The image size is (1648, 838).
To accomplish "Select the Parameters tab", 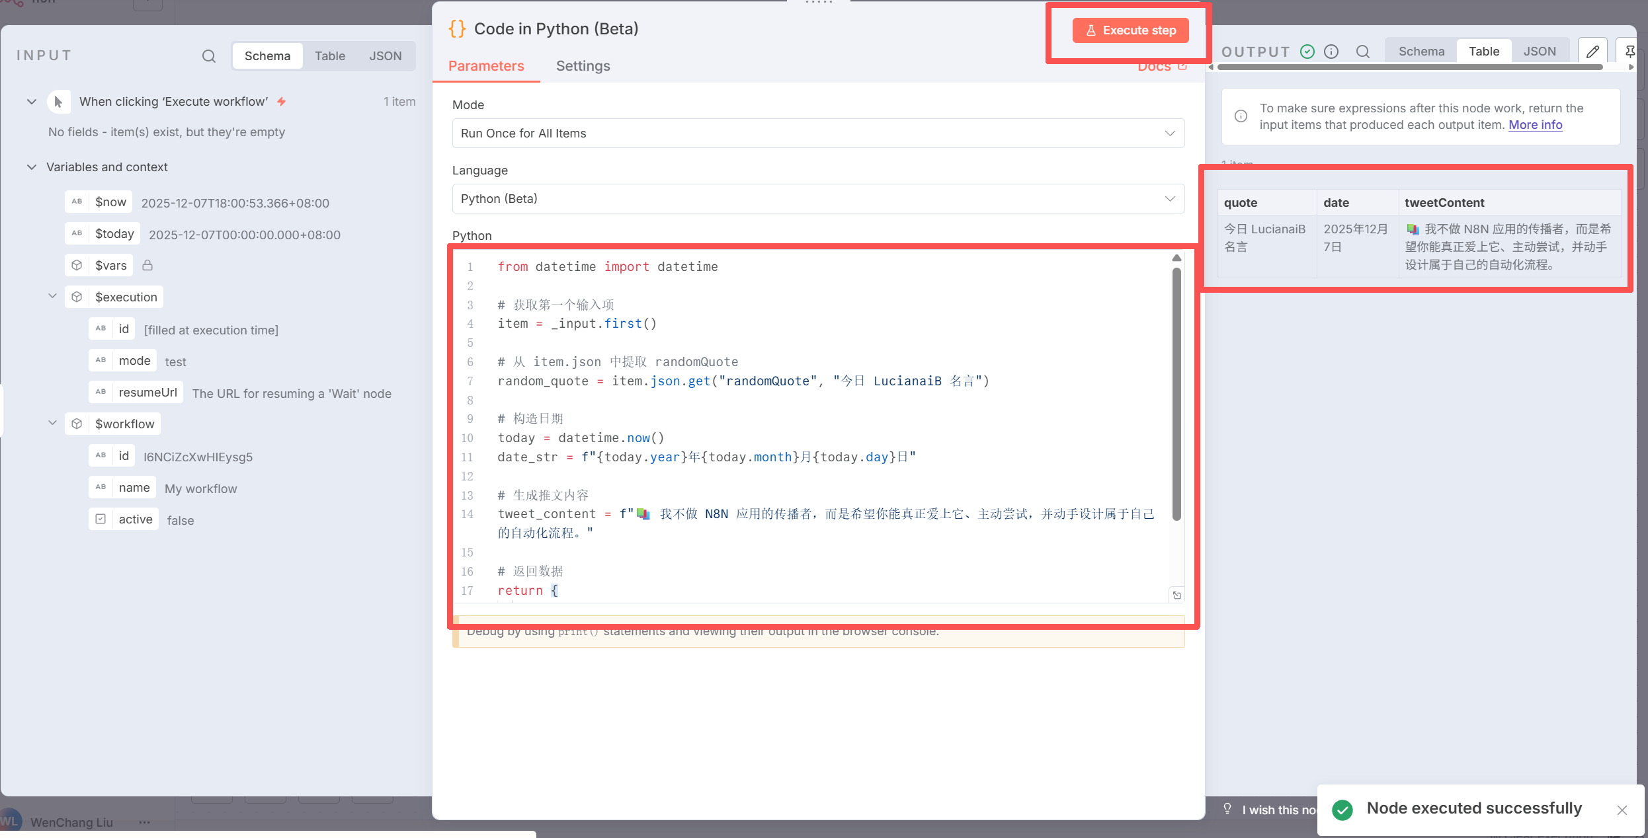I will [486, 66].
